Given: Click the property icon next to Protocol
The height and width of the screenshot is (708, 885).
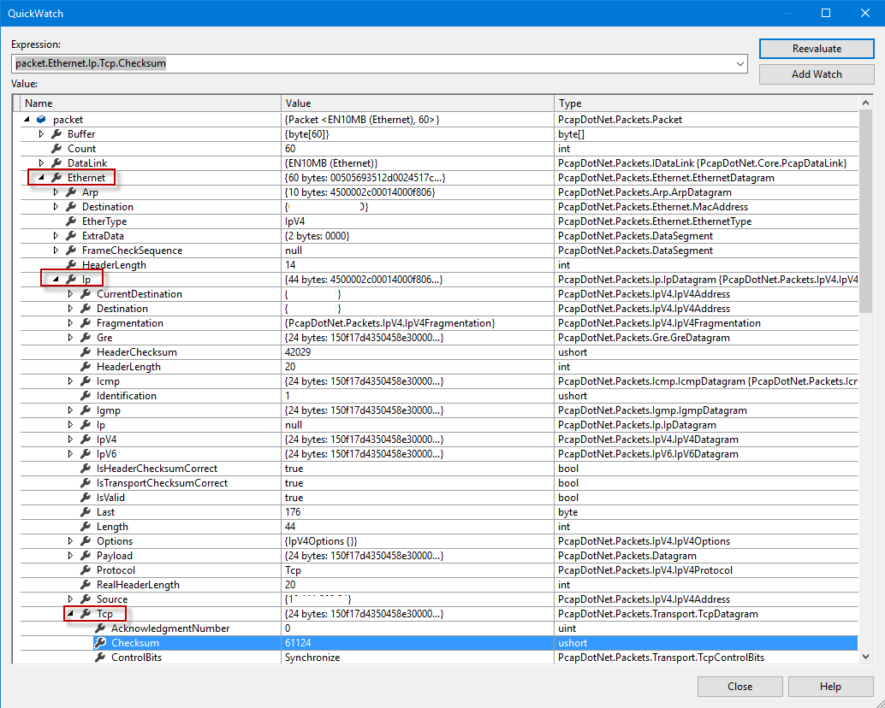Looking at the screenshot, I should click(86, 569).
